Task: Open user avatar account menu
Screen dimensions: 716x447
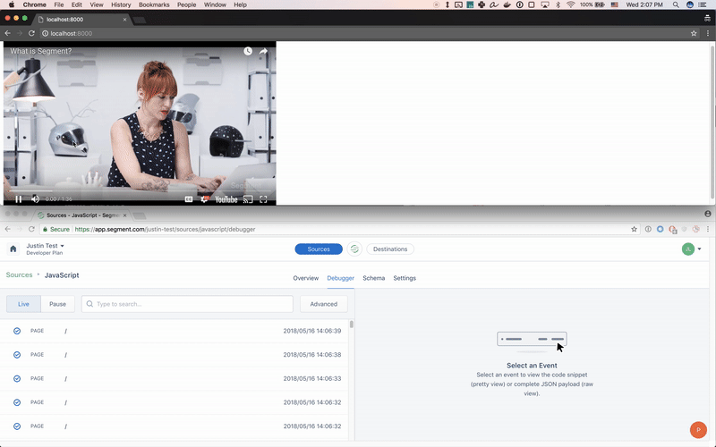Action: (691, 249)
